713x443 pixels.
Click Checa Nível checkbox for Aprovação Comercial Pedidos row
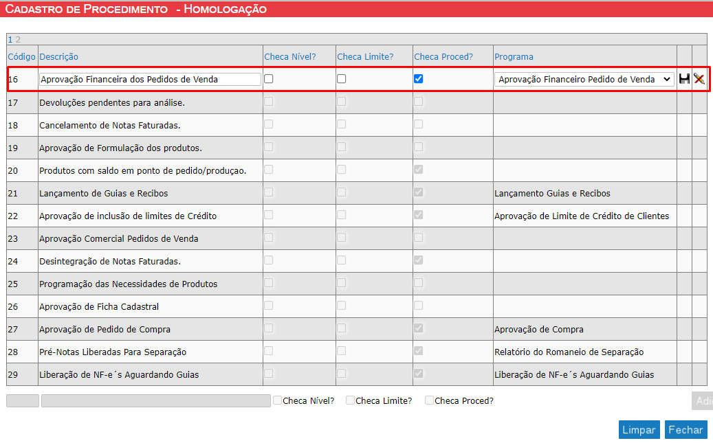tap(269, 238)
